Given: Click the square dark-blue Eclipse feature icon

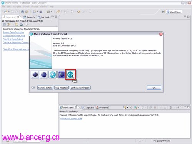Looking at the screenshot, I should click(61, 74).
